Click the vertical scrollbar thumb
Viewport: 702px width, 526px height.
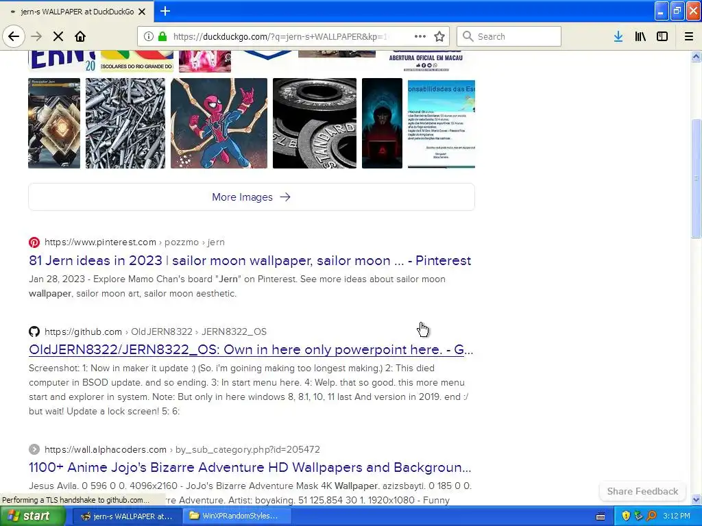click(696, 179)
